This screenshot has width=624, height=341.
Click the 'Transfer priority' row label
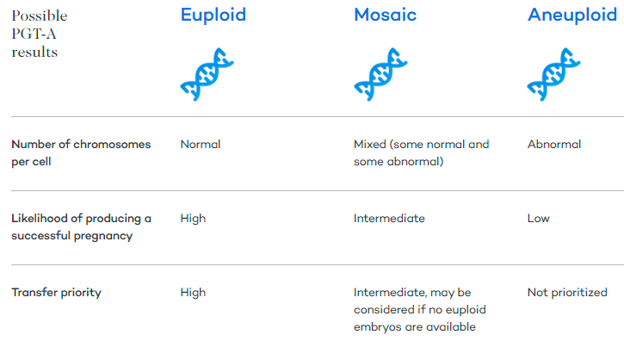tap(57, 293)
